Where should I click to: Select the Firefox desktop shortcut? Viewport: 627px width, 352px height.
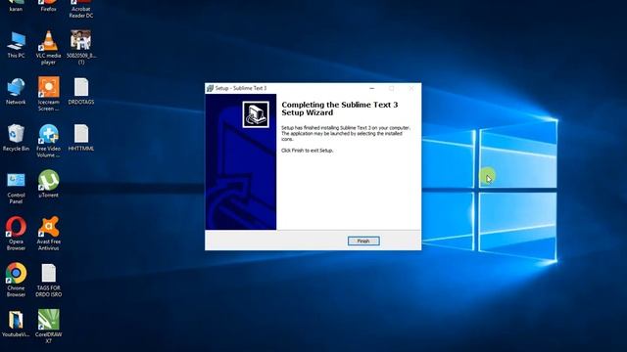coord(48,6)
